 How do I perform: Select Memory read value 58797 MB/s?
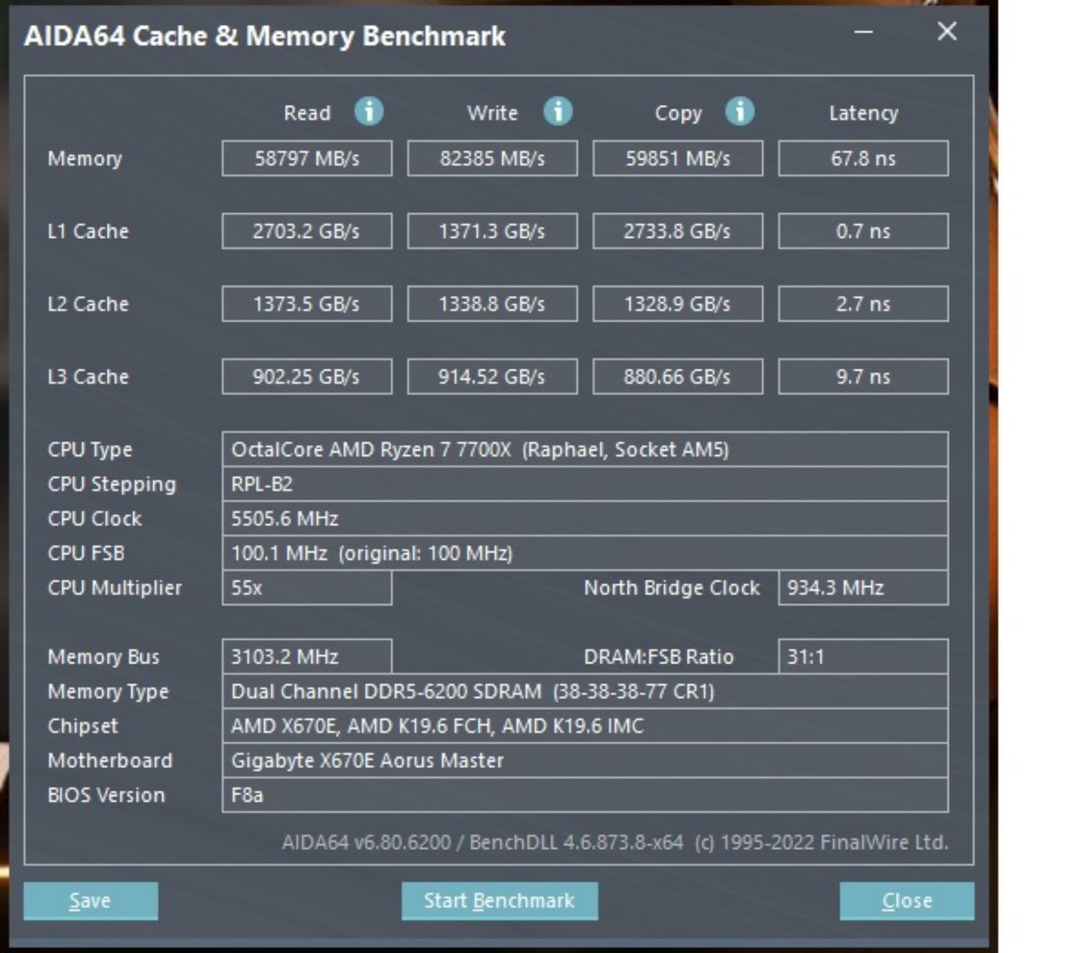pyautogui.click(x=307, y=158)
